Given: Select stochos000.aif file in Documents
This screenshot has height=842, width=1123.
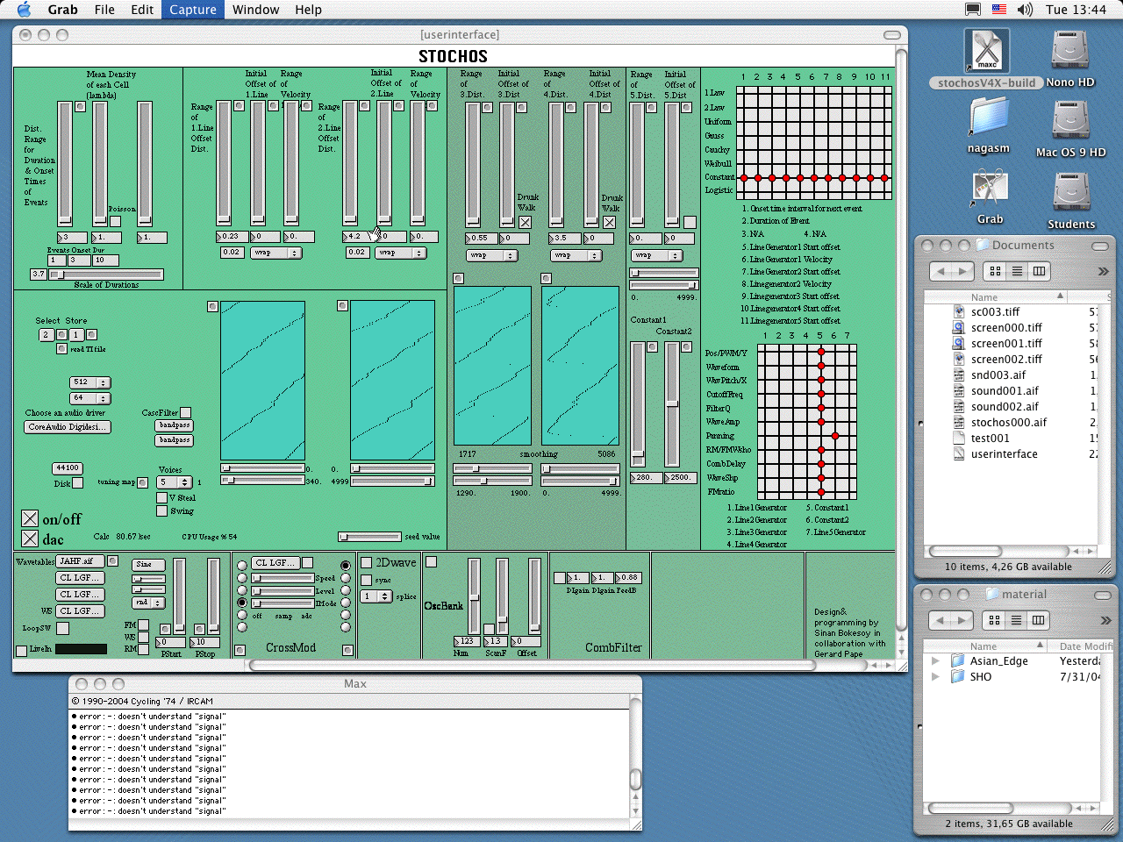Looking at the screenshot, I should pos(1008,422).
